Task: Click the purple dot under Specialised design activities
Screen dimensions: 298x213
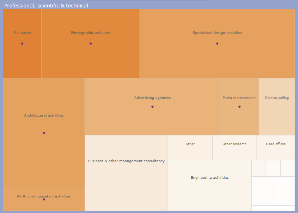Action: tap(217, 43)
